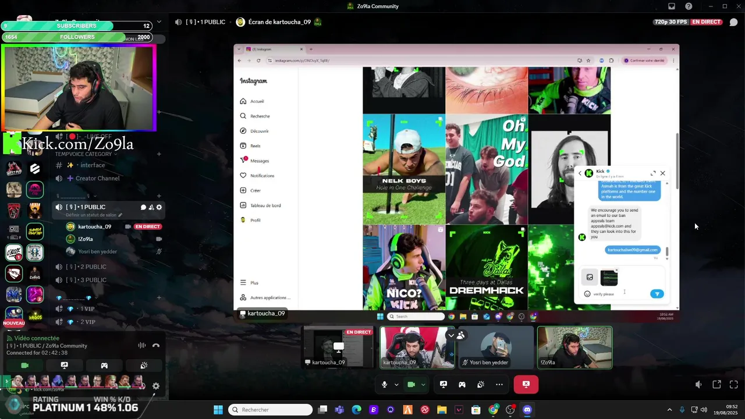Show the members list icon above tiles

(461, 335)
